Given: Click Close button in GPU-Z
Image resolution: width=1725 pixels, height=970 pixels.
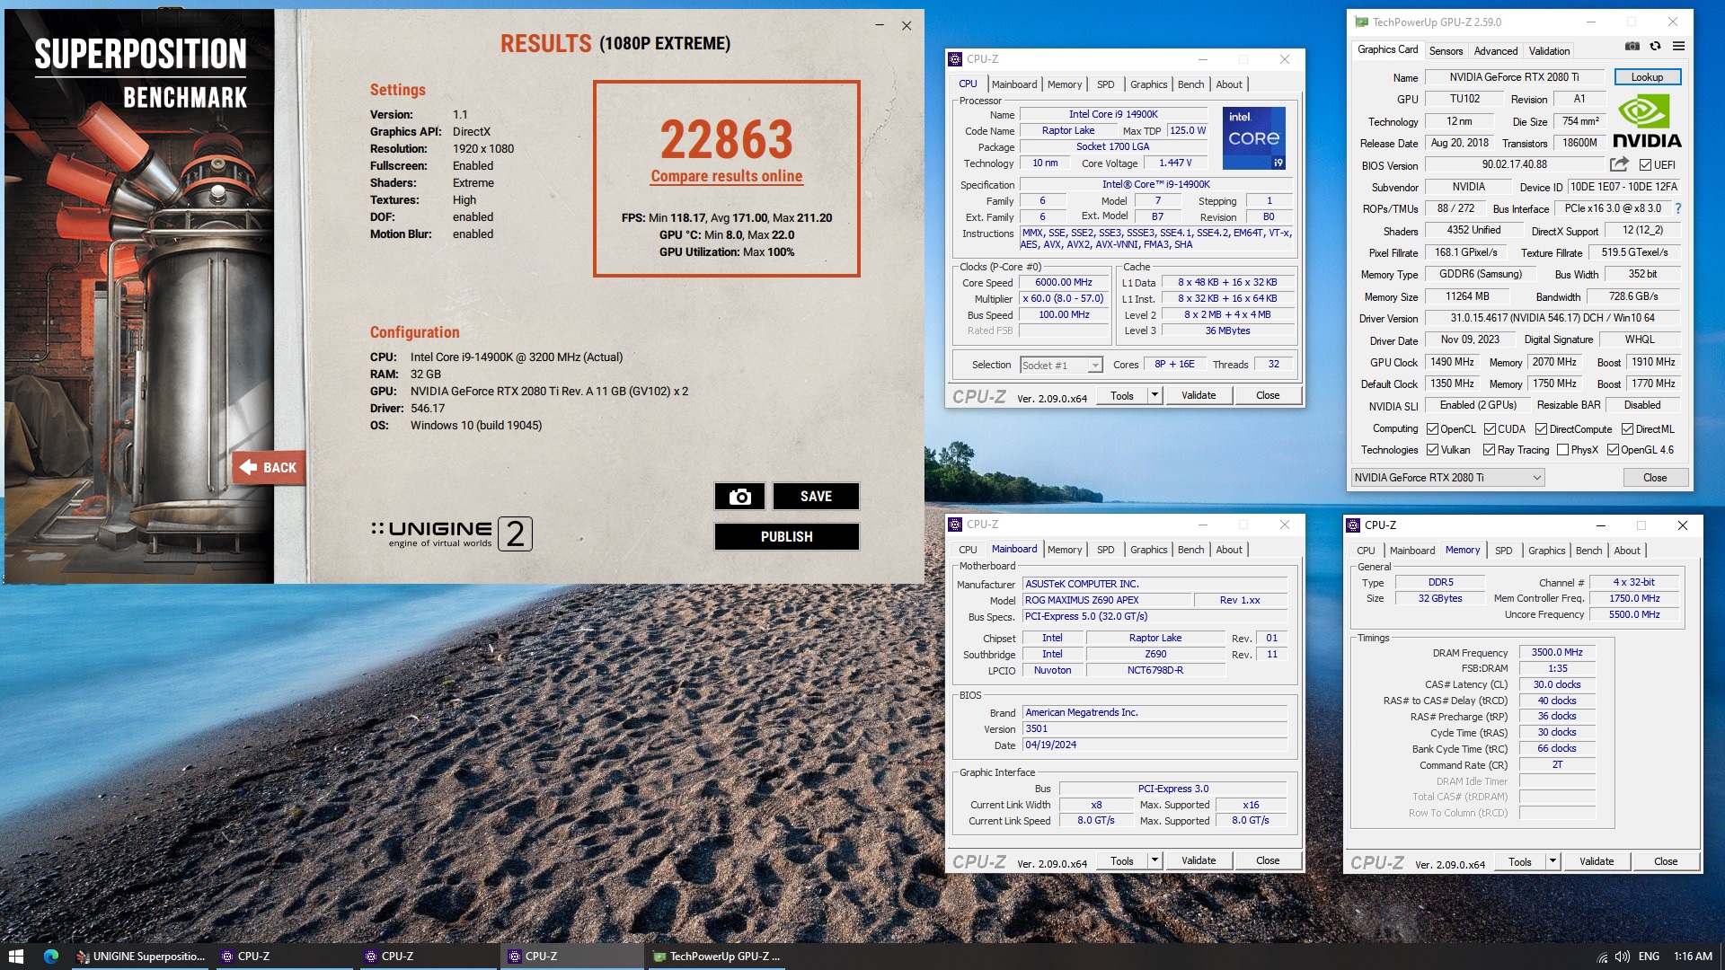Looking at the screenshot, I should [x=1655, y=478].
